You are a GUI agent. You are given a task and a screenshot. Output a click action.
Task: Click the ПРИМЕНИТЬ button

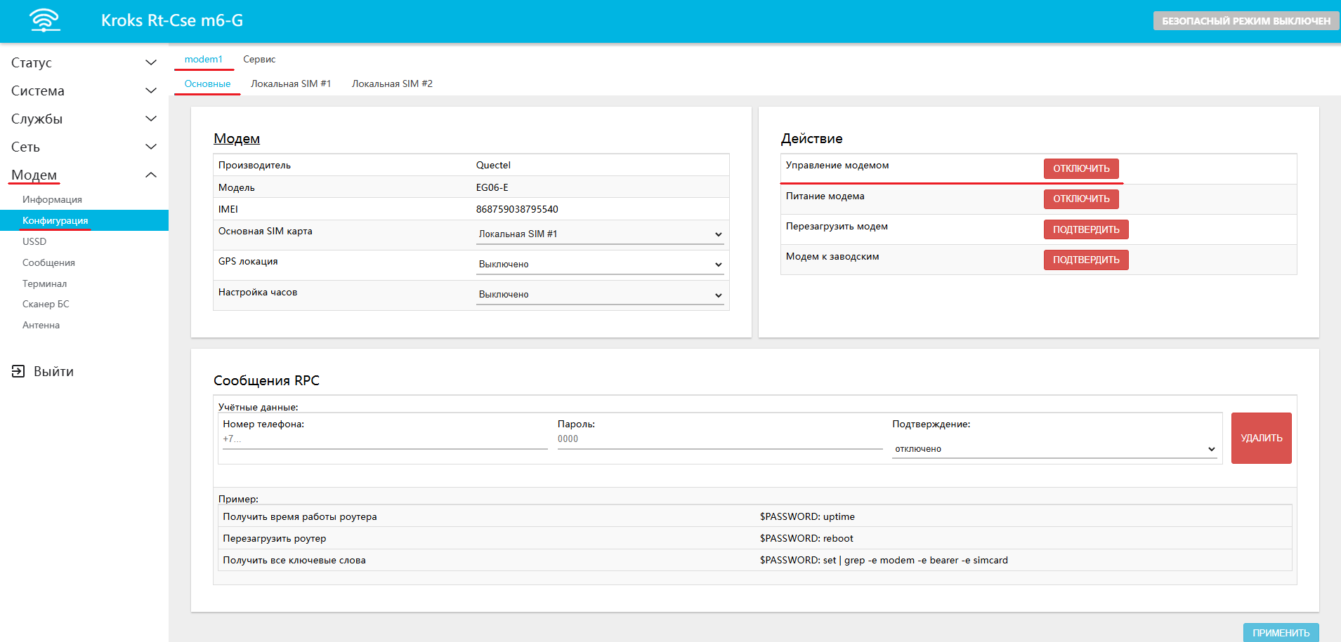click(x=1281, y=632)
